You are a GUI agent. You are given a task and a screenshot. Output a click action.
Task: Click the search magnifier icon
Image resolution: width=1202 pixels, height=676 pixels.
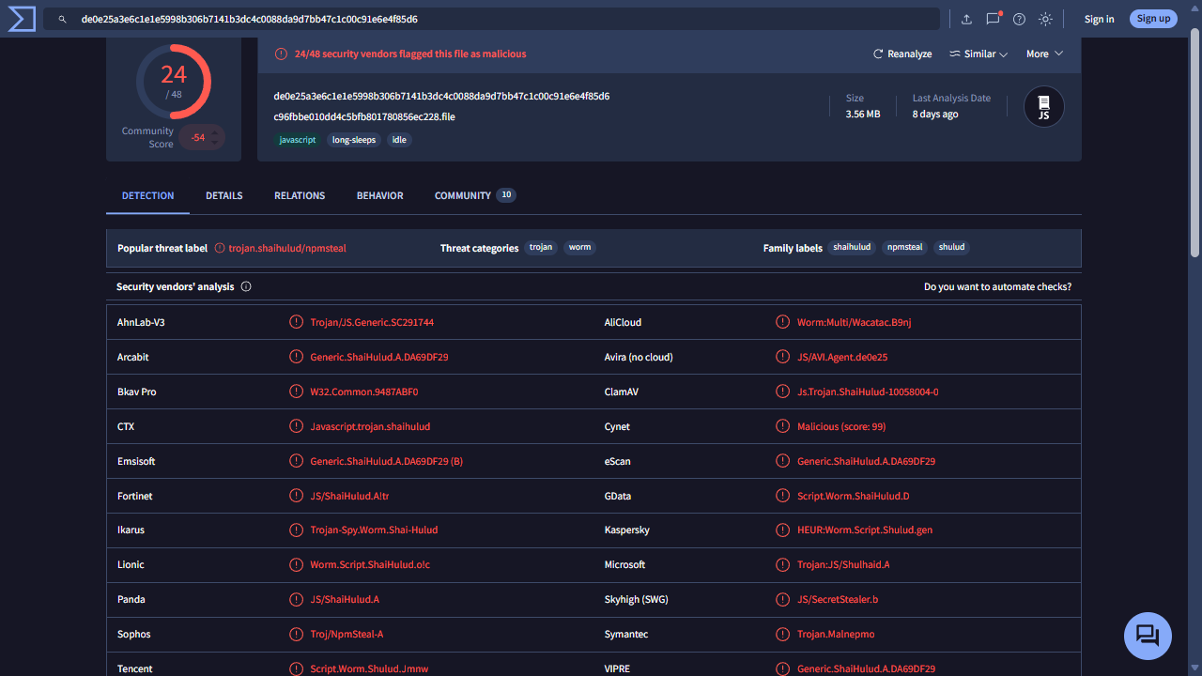(x=62, y=19)
